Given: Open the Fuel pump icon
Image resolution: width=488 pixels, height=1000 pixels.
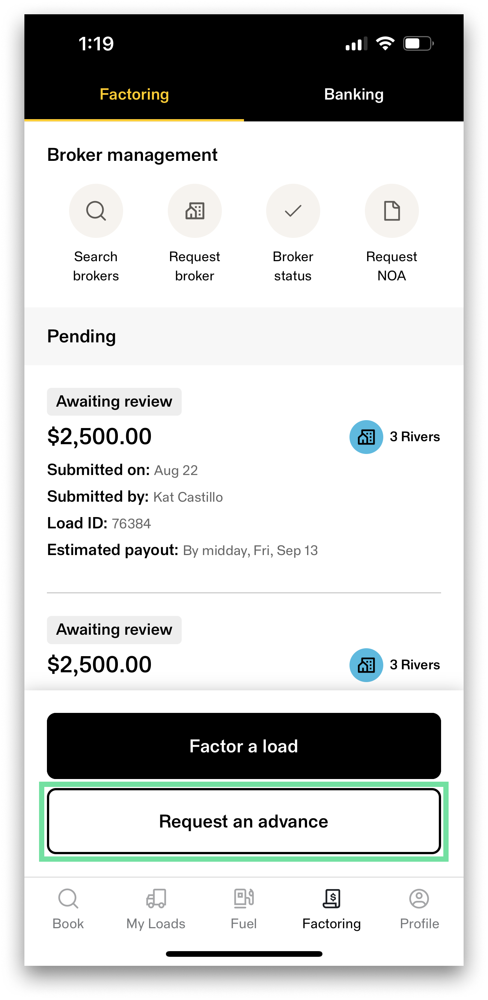Looking at the screenshot, I should point(244,898).
